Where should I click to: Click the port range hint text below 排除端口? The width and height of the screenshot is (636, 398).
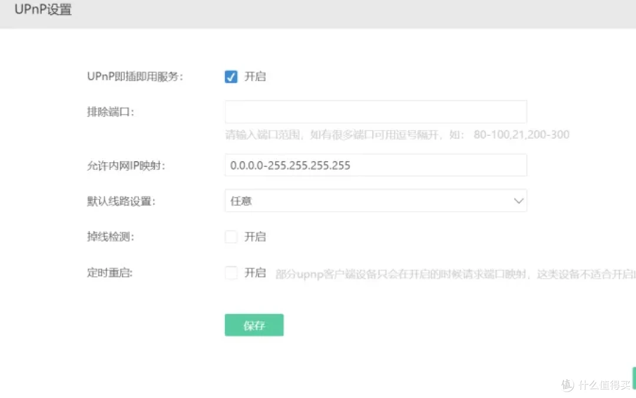click(x=397, y=135)
